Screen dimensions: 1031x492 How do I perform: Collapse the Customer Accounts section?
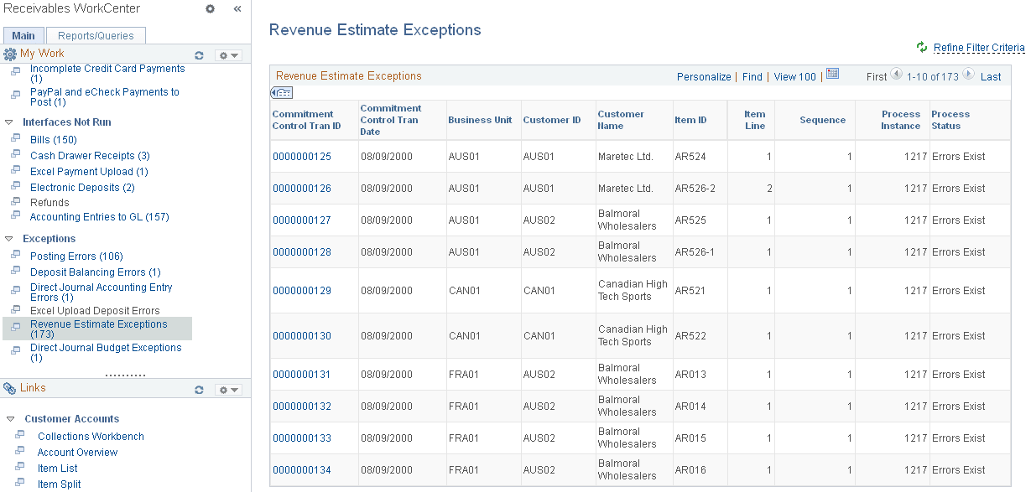(8, 418)
